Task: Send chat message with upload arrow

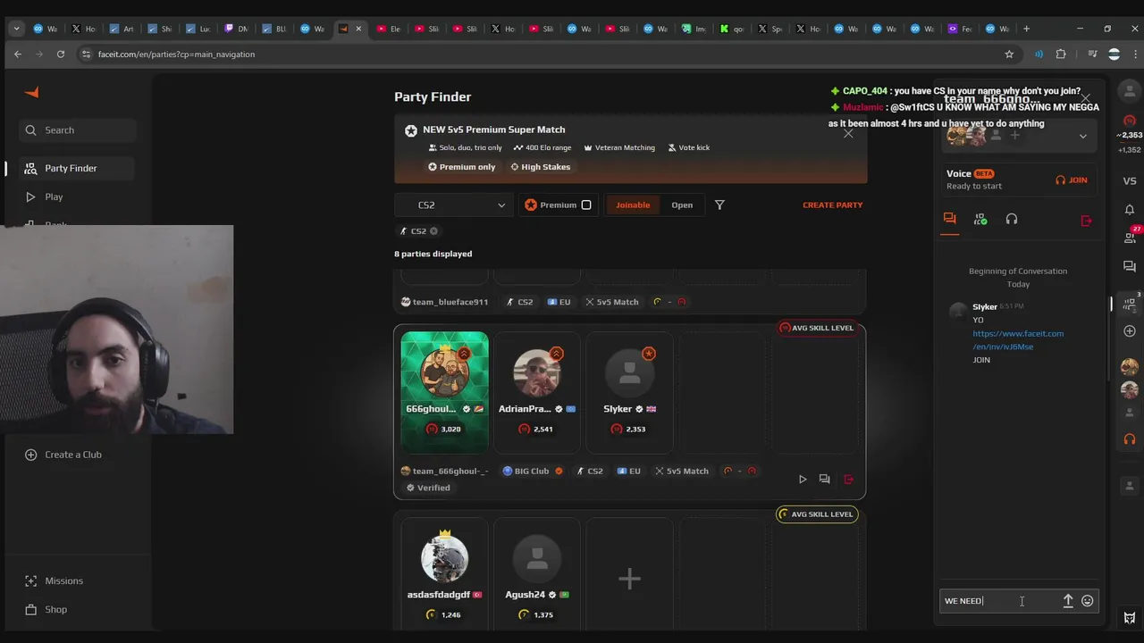Action: pos(1068,601)
